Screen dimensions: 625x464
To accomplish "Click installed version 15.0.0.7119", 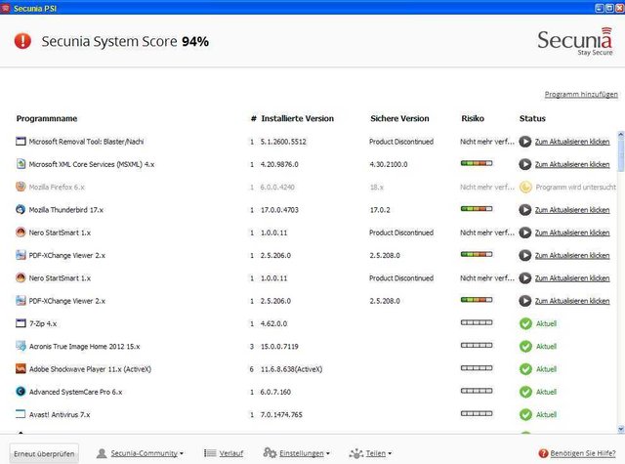I will [279, 347].
